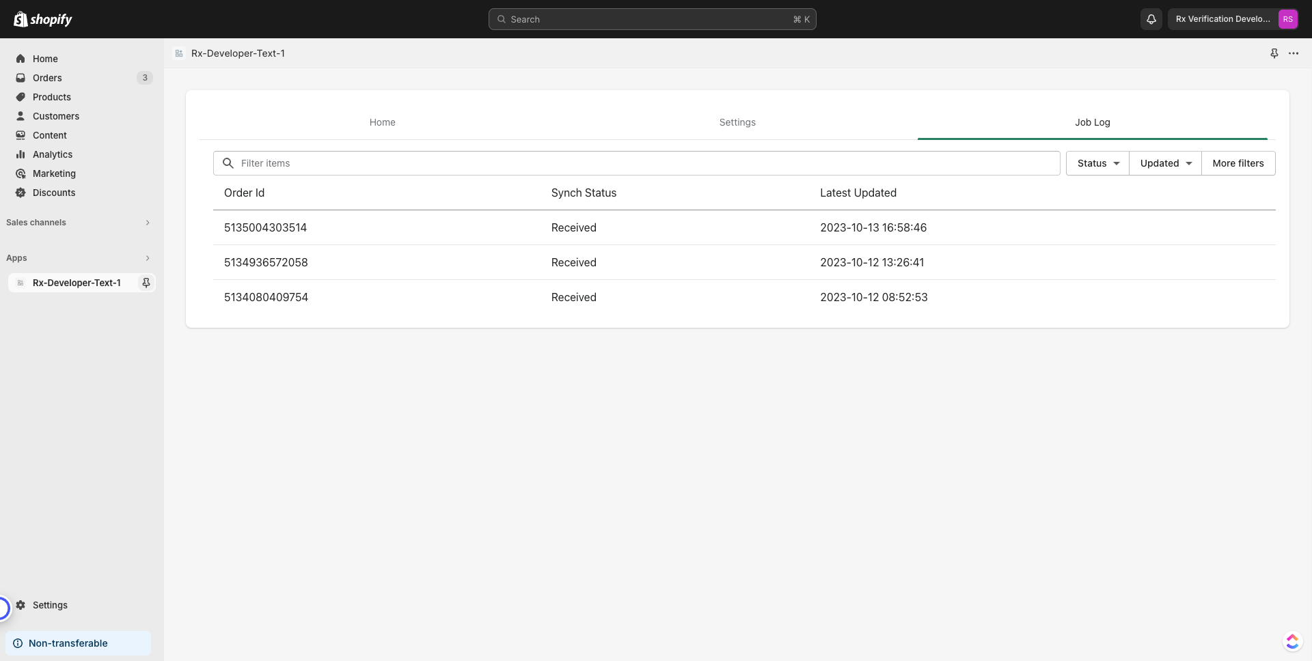Click timestamp 2023-10-12 08:52:53
Image resolution: width=1312 pixels, height=661 pixels.
[874, 298]
